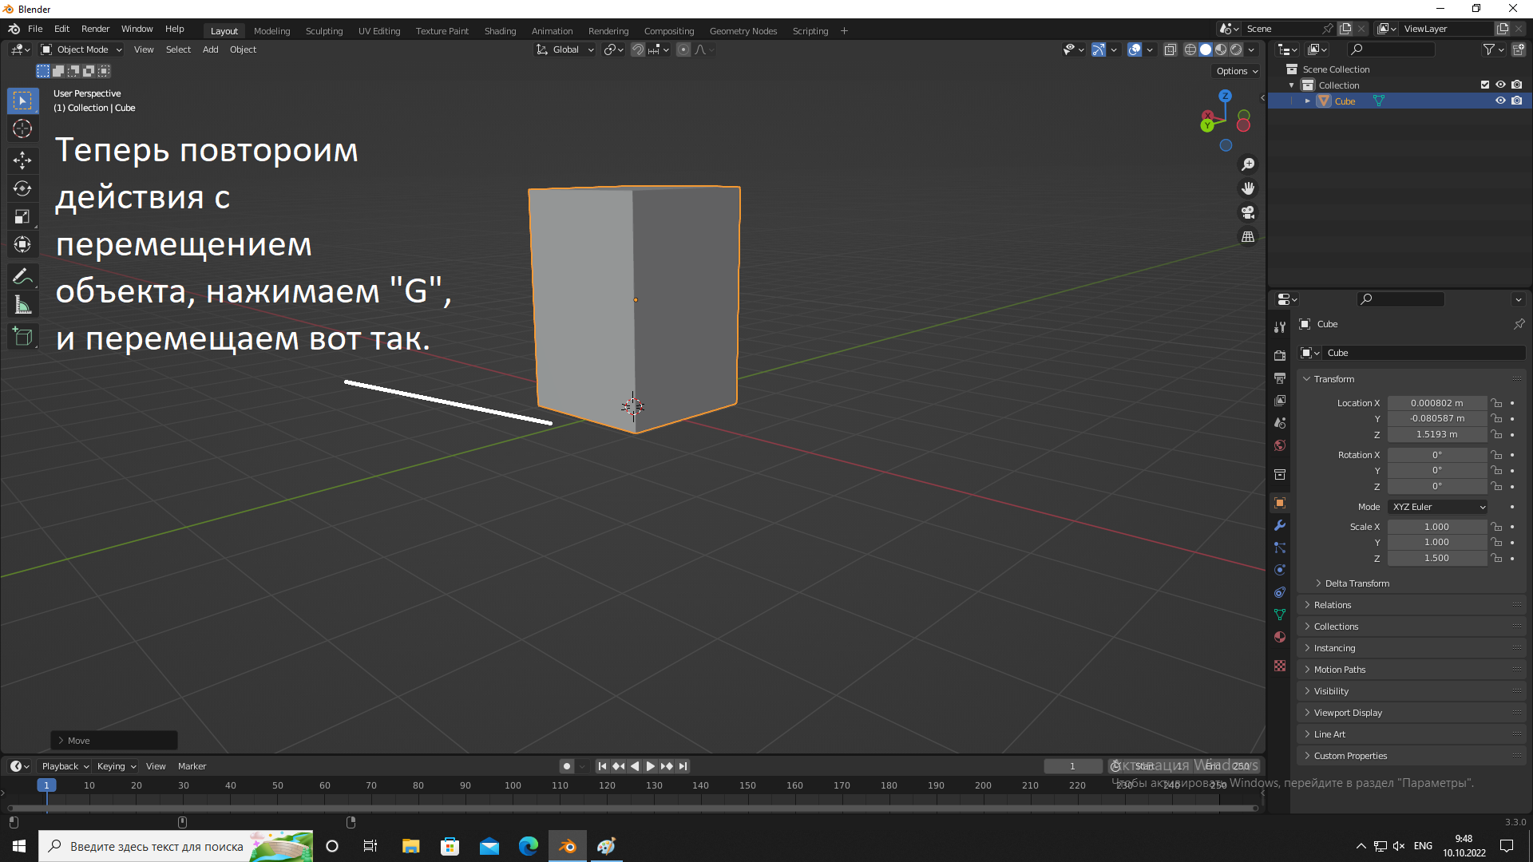Select the Add Cube tool
This screenshot has width=1533, height=862.
[x=22, y=337]
